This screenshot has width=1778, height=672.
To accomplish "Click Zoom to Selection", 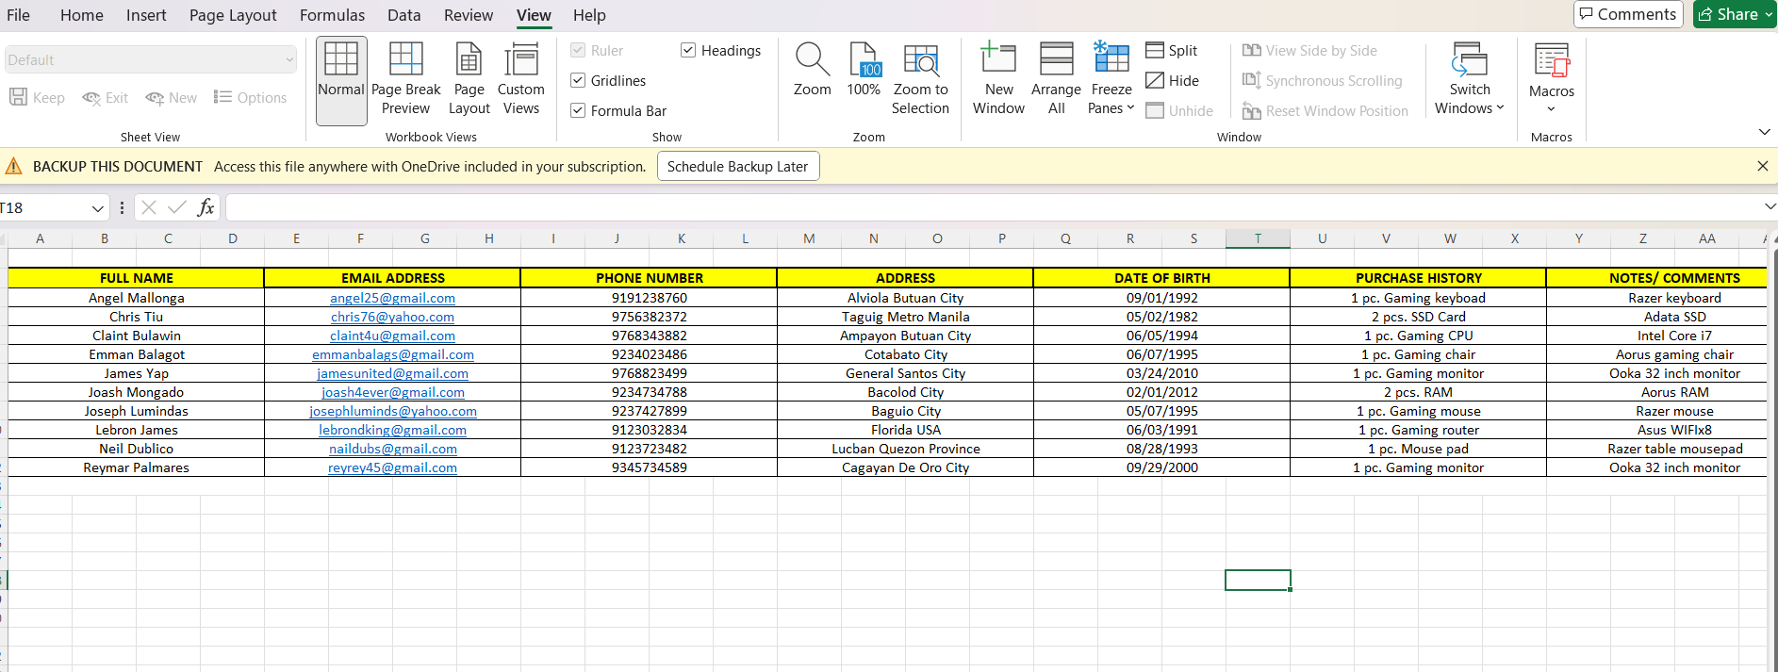I will pos(920,81).
